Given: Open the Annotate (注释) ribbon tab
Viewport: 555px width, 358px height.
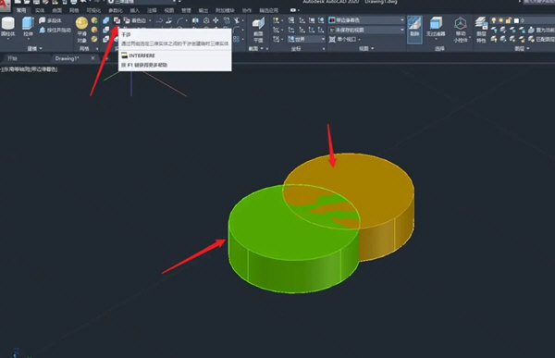Looking at the screenshot, I should 152,10.
